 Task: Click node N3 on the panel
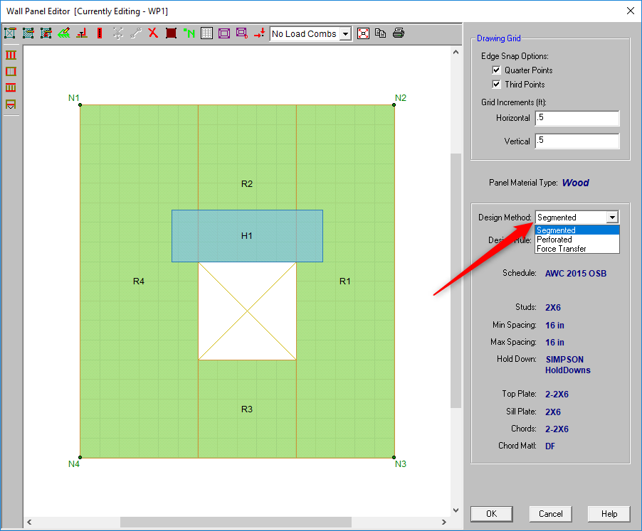coord(394,457)
